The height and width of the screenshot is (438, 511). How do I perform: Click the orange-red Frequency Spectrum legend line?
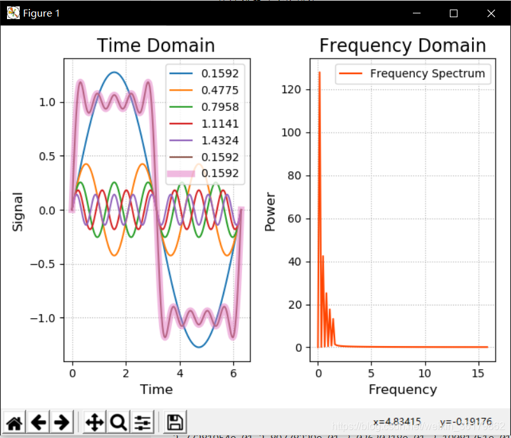350,73
